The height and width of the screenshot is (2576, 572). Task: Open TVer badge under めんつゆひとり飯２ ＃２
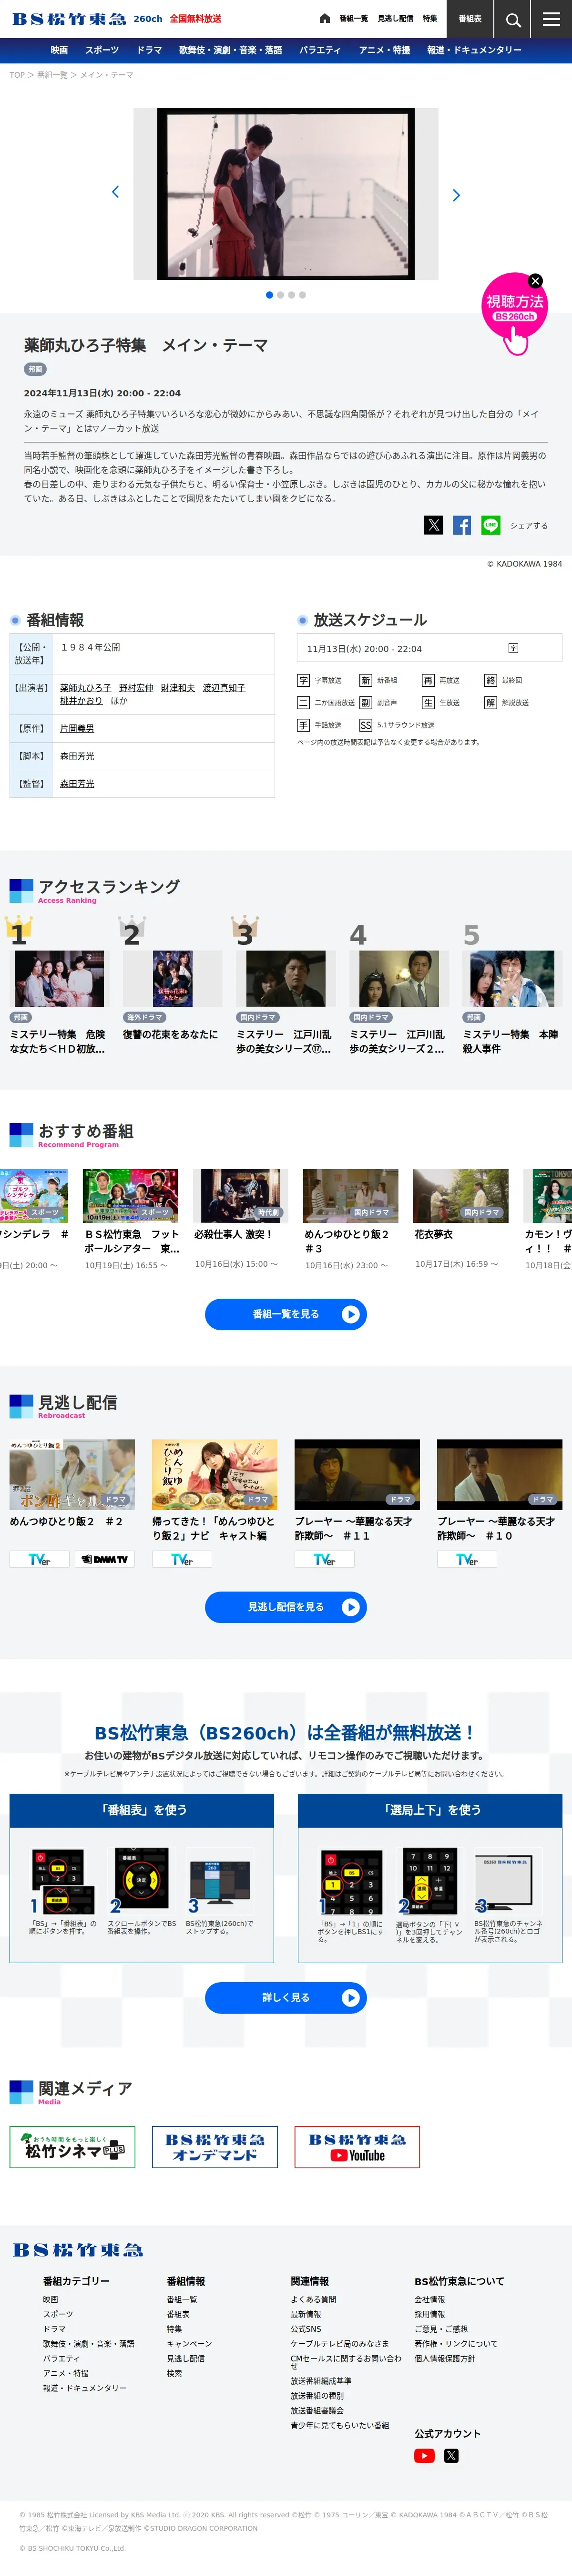tap(39, 1559)
